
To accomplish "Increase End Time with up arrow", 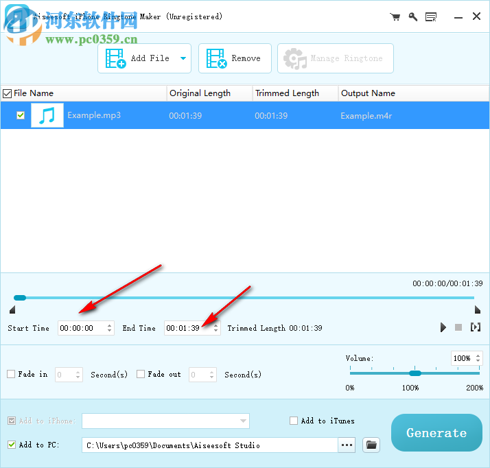I will (x=215, y=325).
